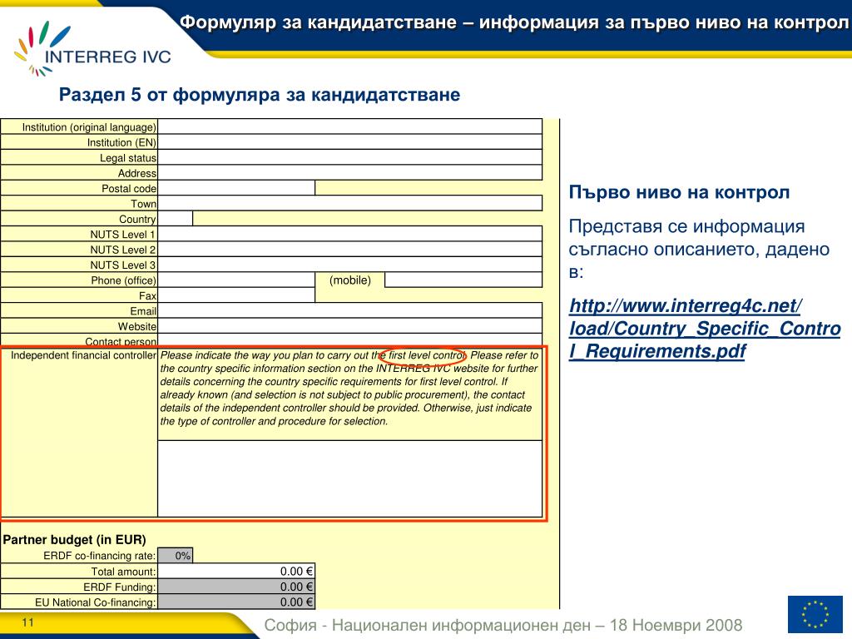Click the Phone (office) input field
This screenshot has width=852, height=639.
236,280
